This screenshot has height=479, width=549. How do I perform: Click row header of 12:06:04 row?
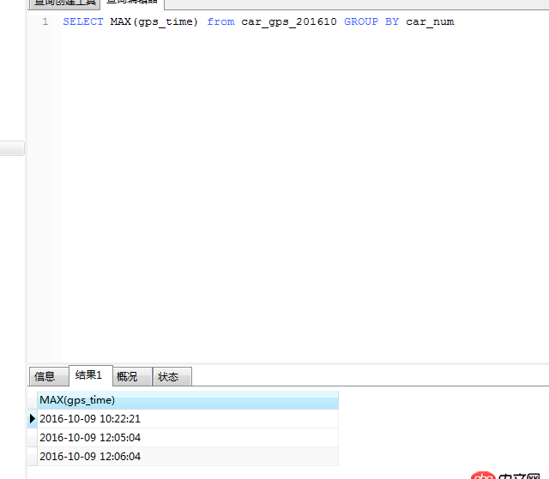click(33, 456)
